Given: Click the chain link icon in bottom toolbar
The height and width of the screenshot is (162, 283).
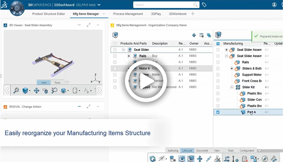Looking at the screenshot, I should click(x=209, y=159).
